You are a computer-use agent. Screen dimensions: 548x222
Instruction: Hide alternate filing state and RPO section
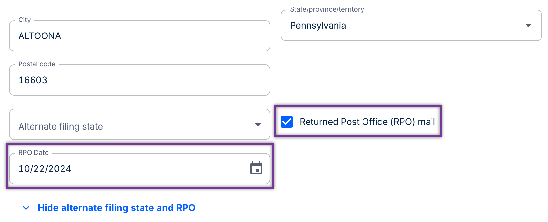(116, 208)
